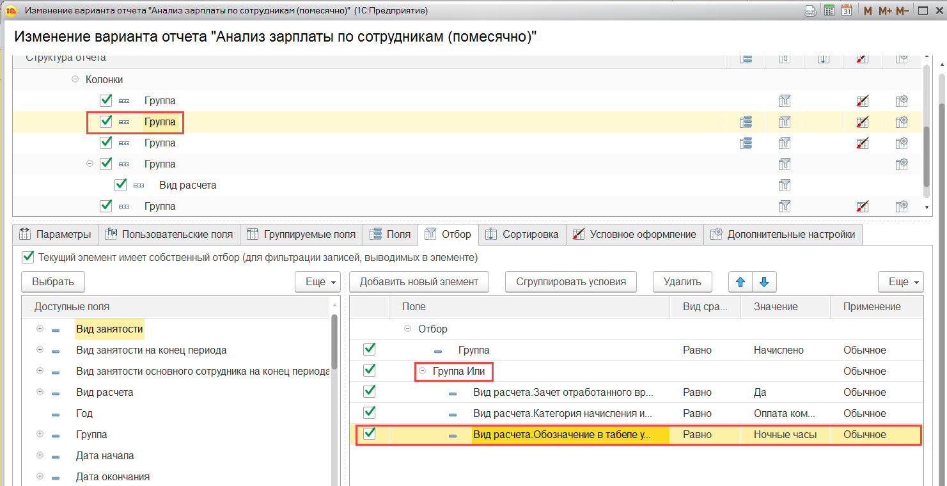Collapse the Группа Или node
The width and height of the screenshot is (947, 486).
(422, 371)
